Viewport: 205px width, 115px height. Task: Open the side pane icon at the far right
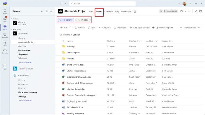coord(201,11)
